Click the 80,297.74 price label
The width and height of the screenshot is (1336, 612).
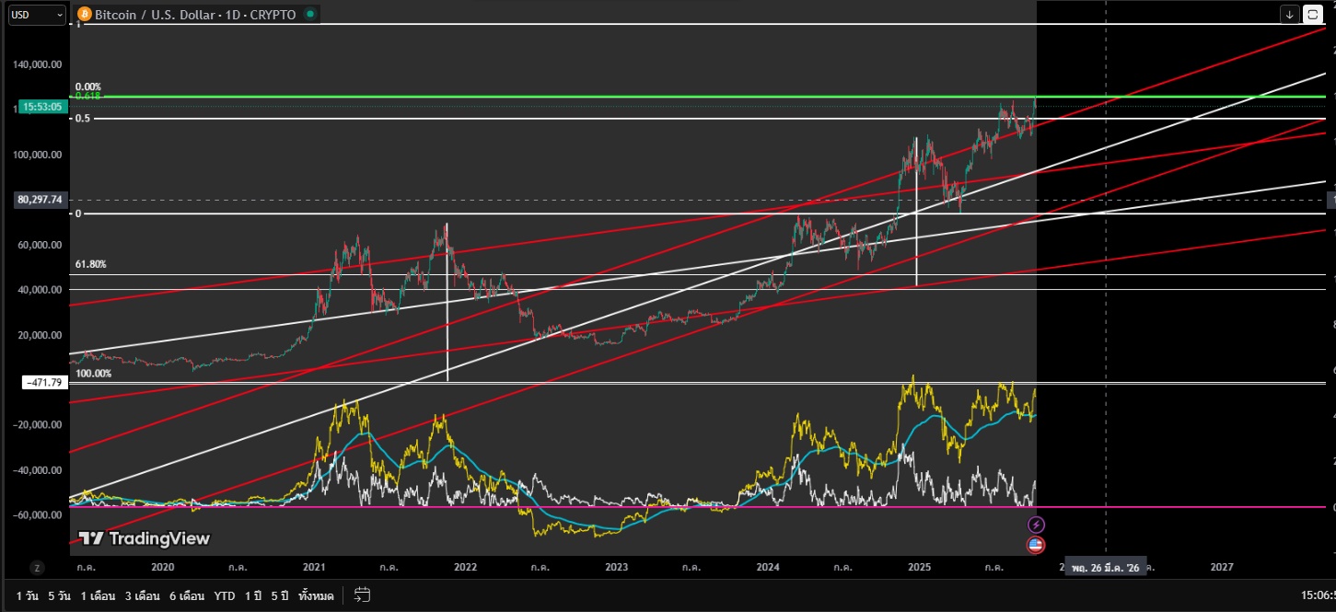pos(39,199)
